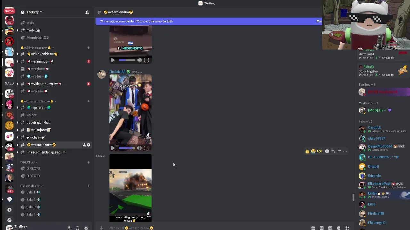This screenshot has height=230, width=410.
Task: Collapse the Canales de voz category
Action: point(31,186)
